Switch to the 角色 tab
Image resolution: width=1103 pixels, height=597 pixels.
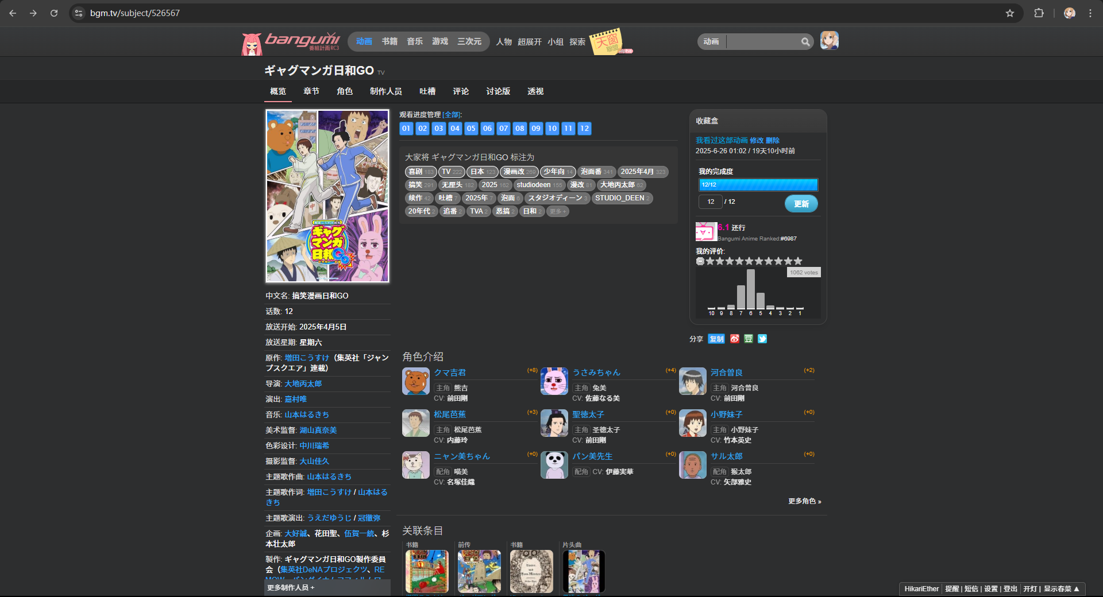(345, 91)
